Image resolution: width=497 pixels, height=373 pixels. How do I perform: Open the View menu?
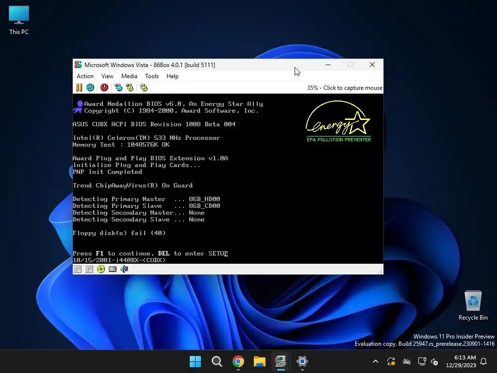click(x=107, y=76)
